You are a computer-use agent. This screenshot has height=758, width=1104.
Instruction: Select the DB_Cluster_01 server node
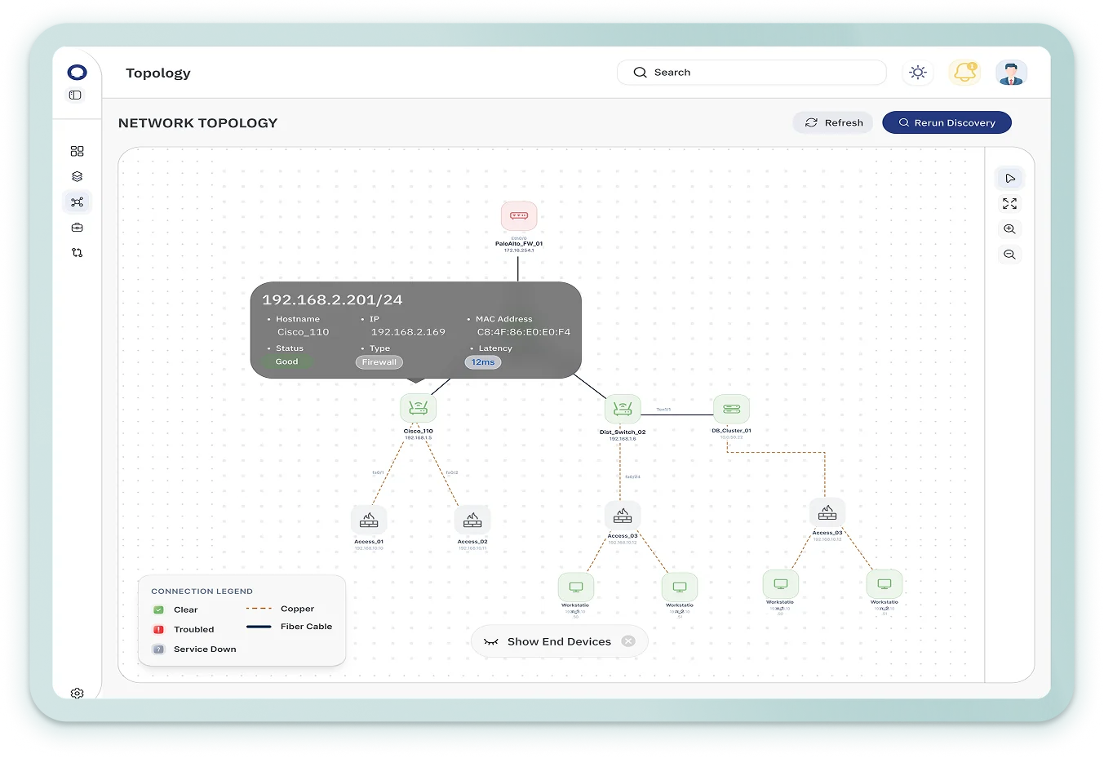(731, 409)
